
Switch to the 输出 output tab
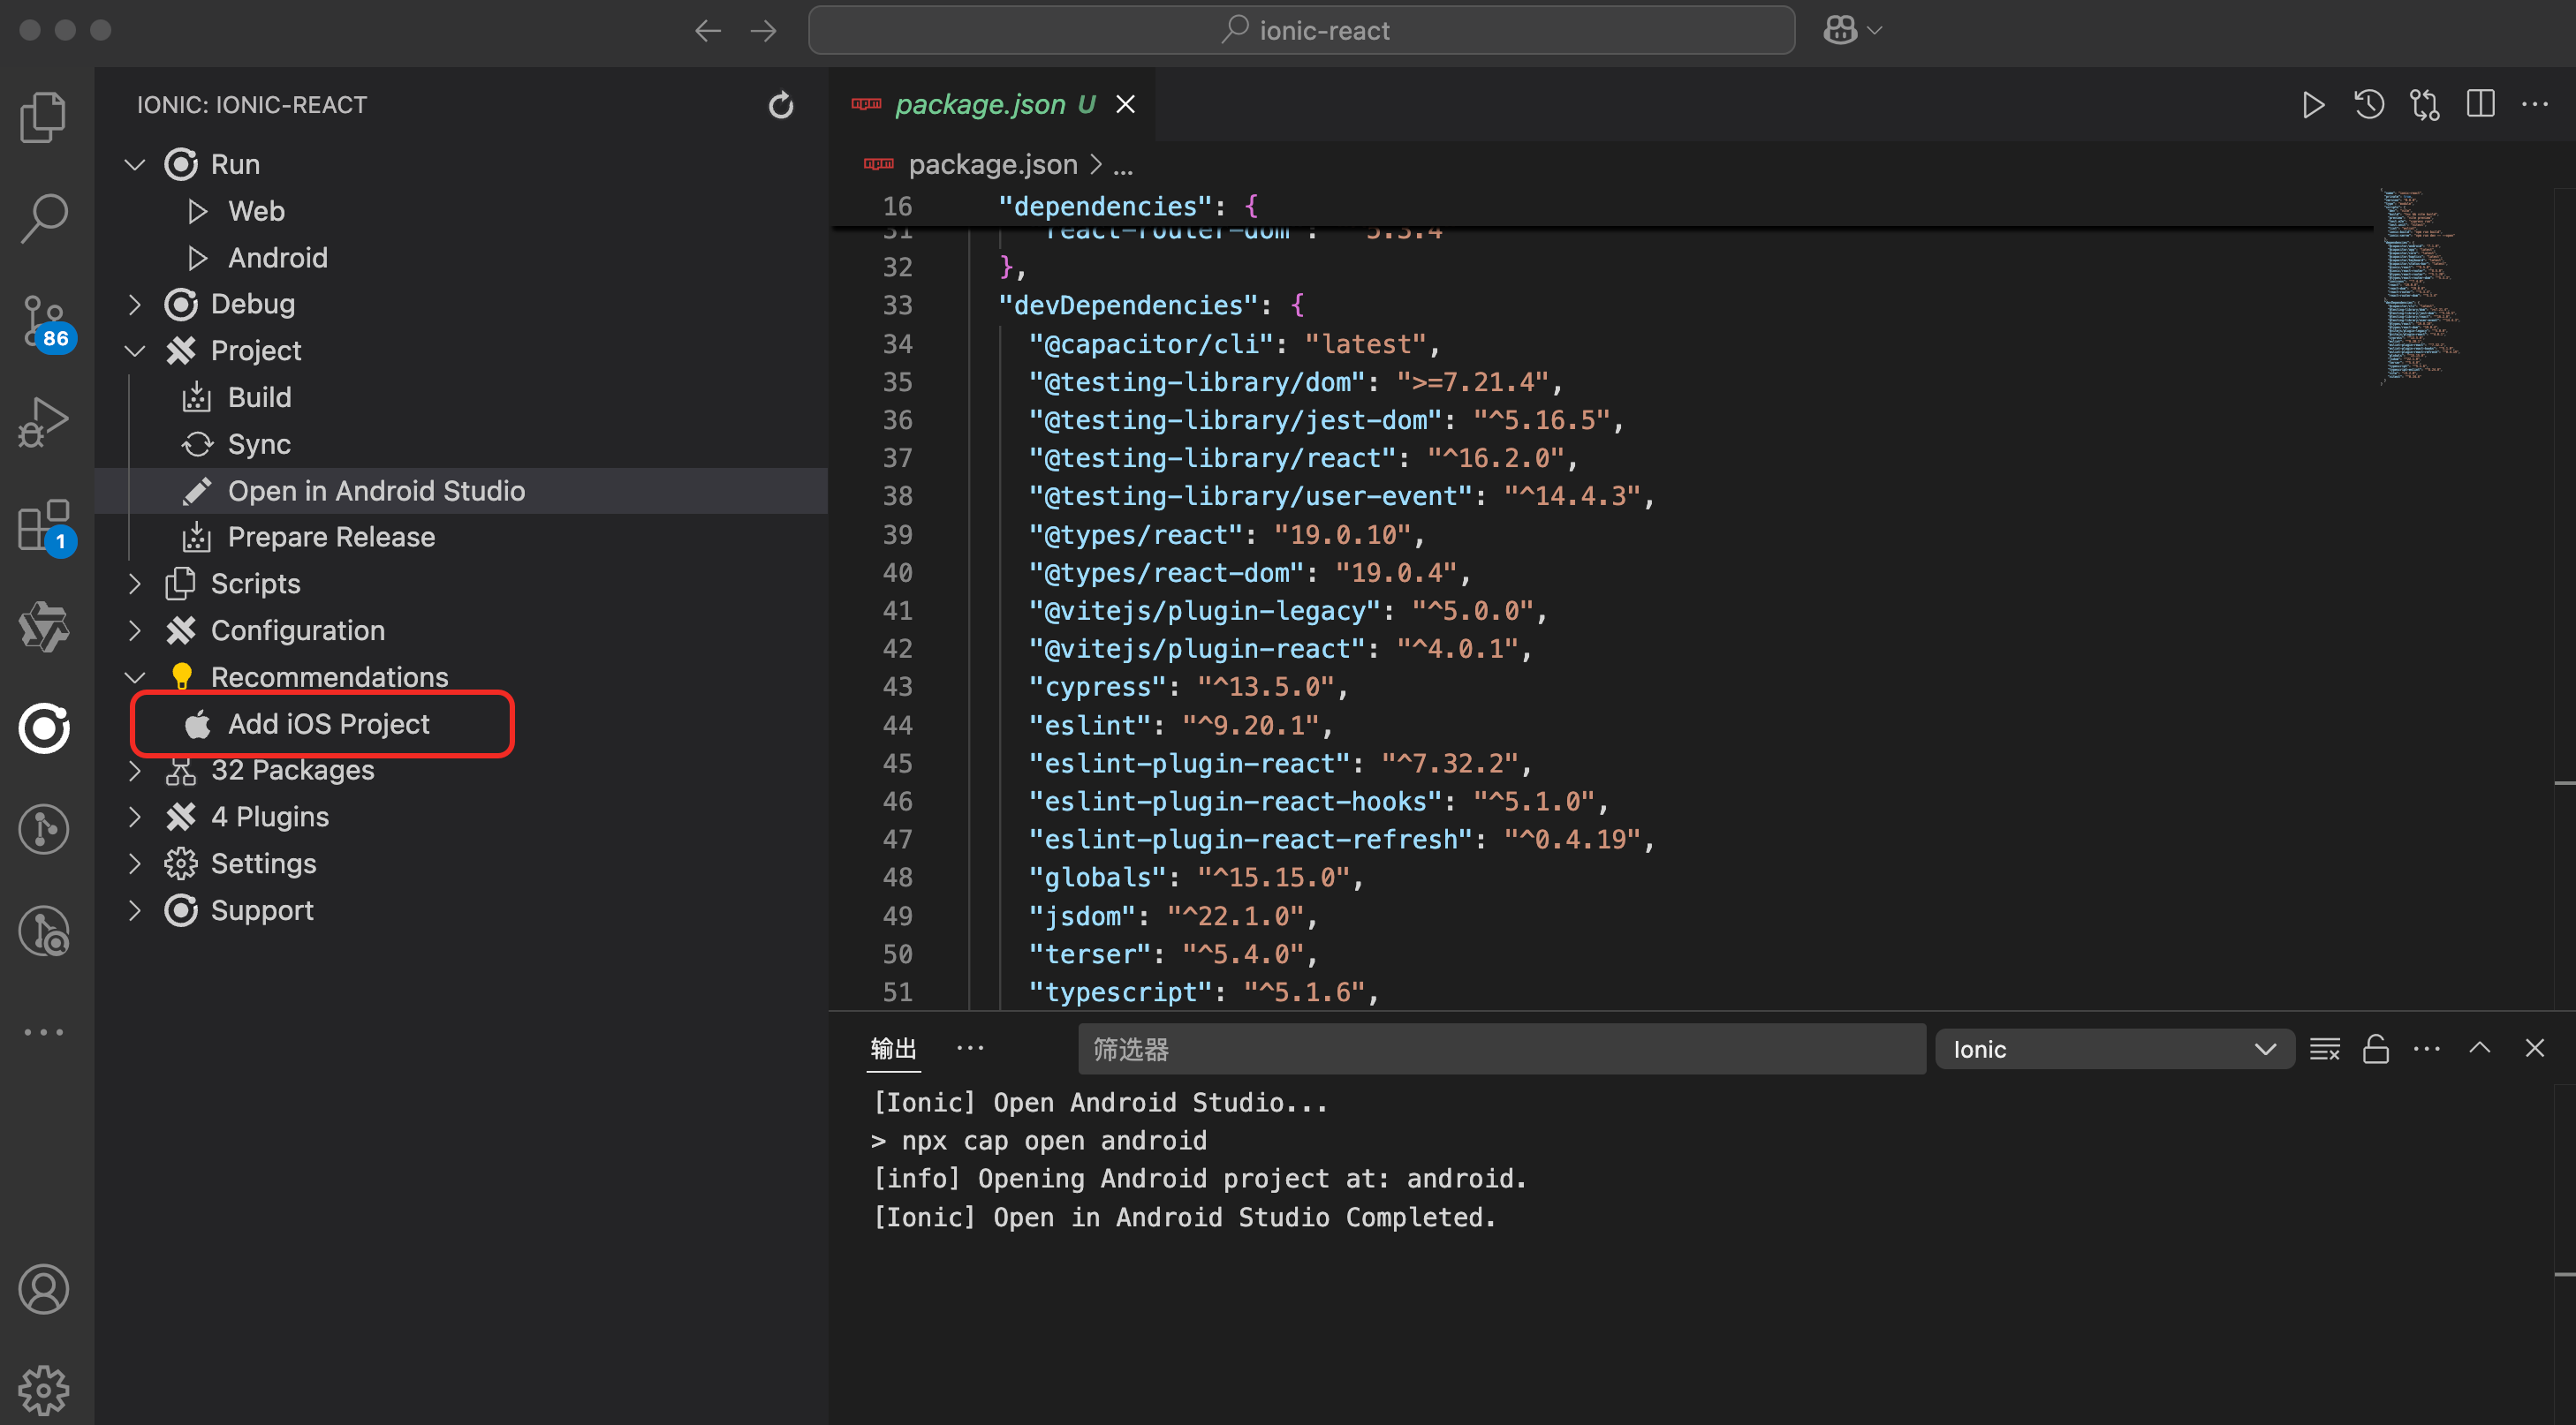click(892, 1048)
